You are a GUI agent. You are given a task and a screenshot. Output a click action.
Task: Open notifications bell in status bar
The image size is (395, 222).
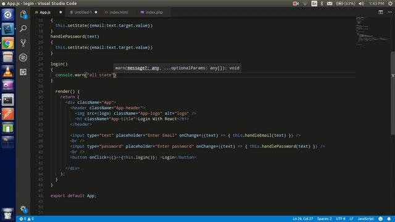(x=389, y=219)
